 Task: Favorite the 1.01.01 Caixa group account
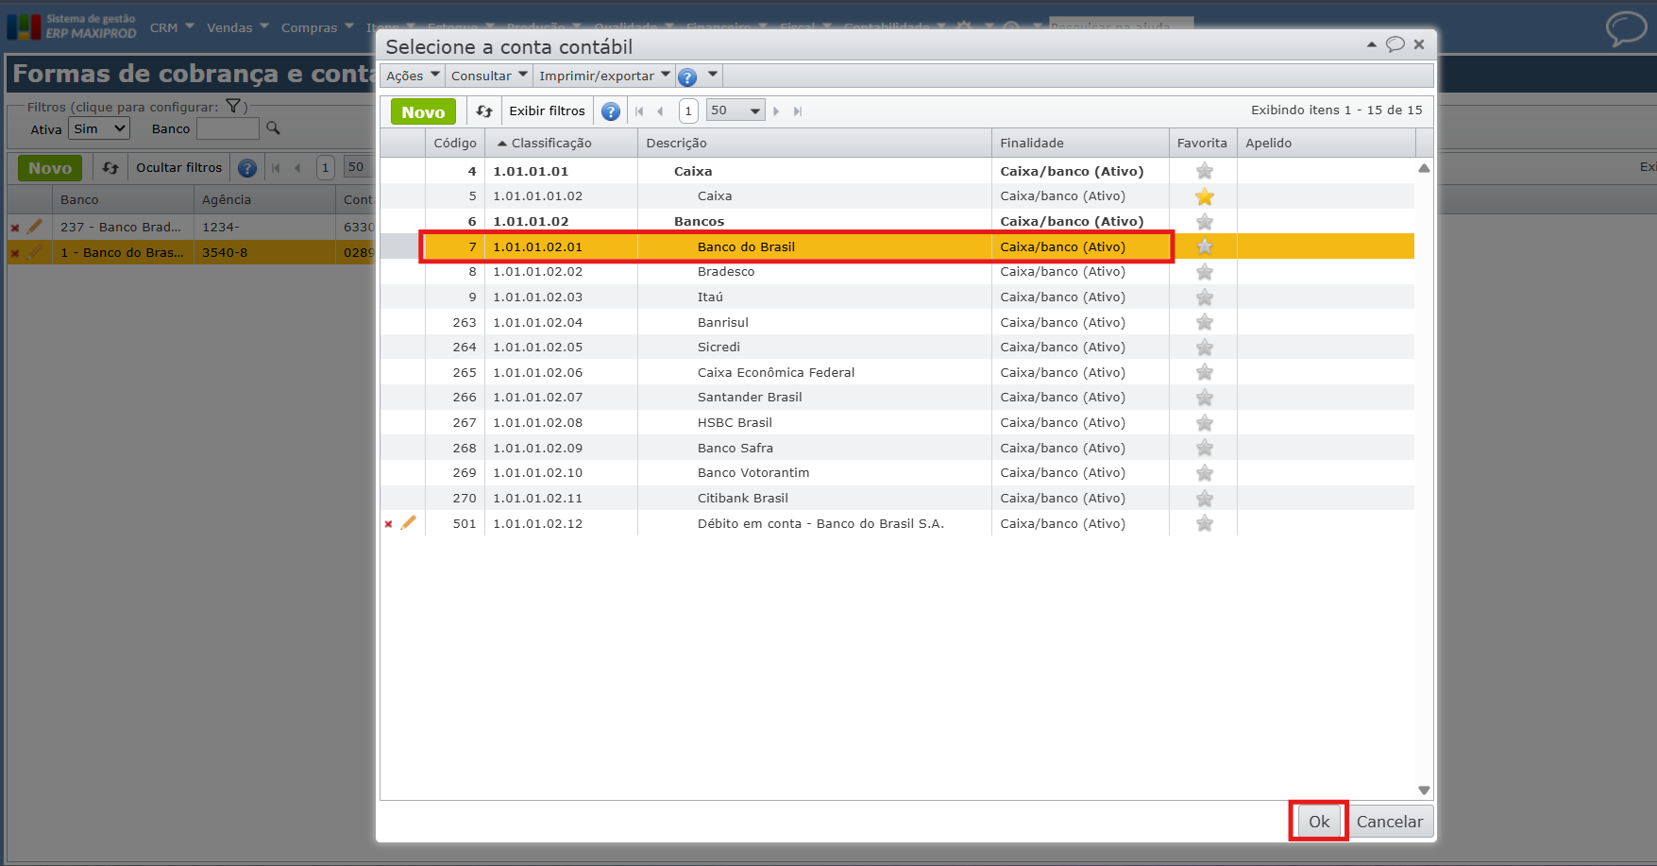[1204, 171]
